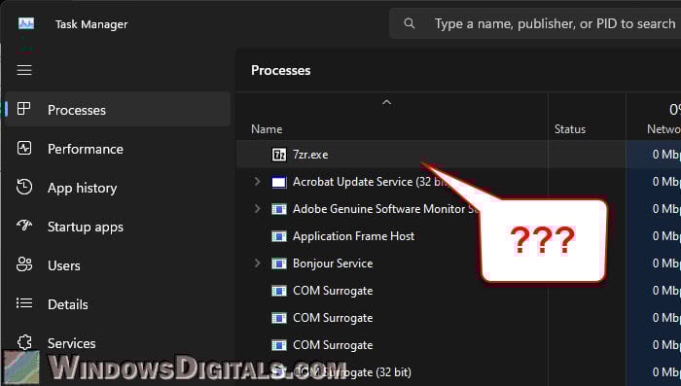This screenshot has width=681, height=386.
Task: Expand the Acrobat Update Service row
Action: click(257, 182)
